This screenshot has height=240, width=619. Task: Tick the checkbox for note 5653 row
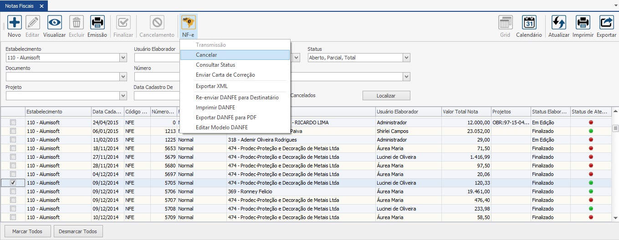(13, 148)
